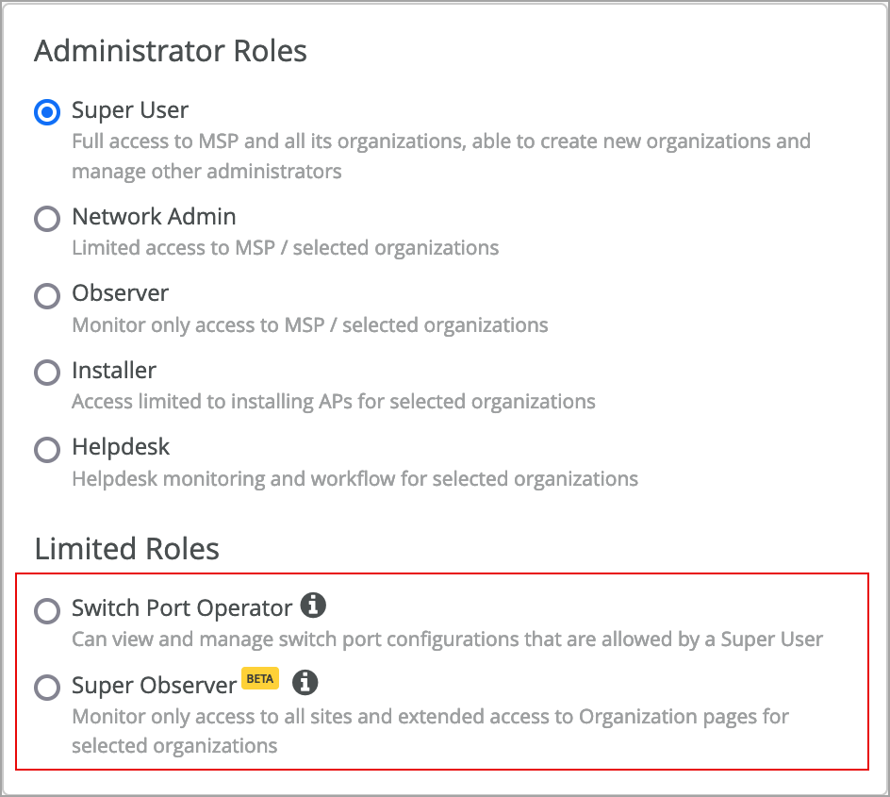Screen dimensions: 890x797
Task: Select the Super User radio button
Action: (47, 112)
